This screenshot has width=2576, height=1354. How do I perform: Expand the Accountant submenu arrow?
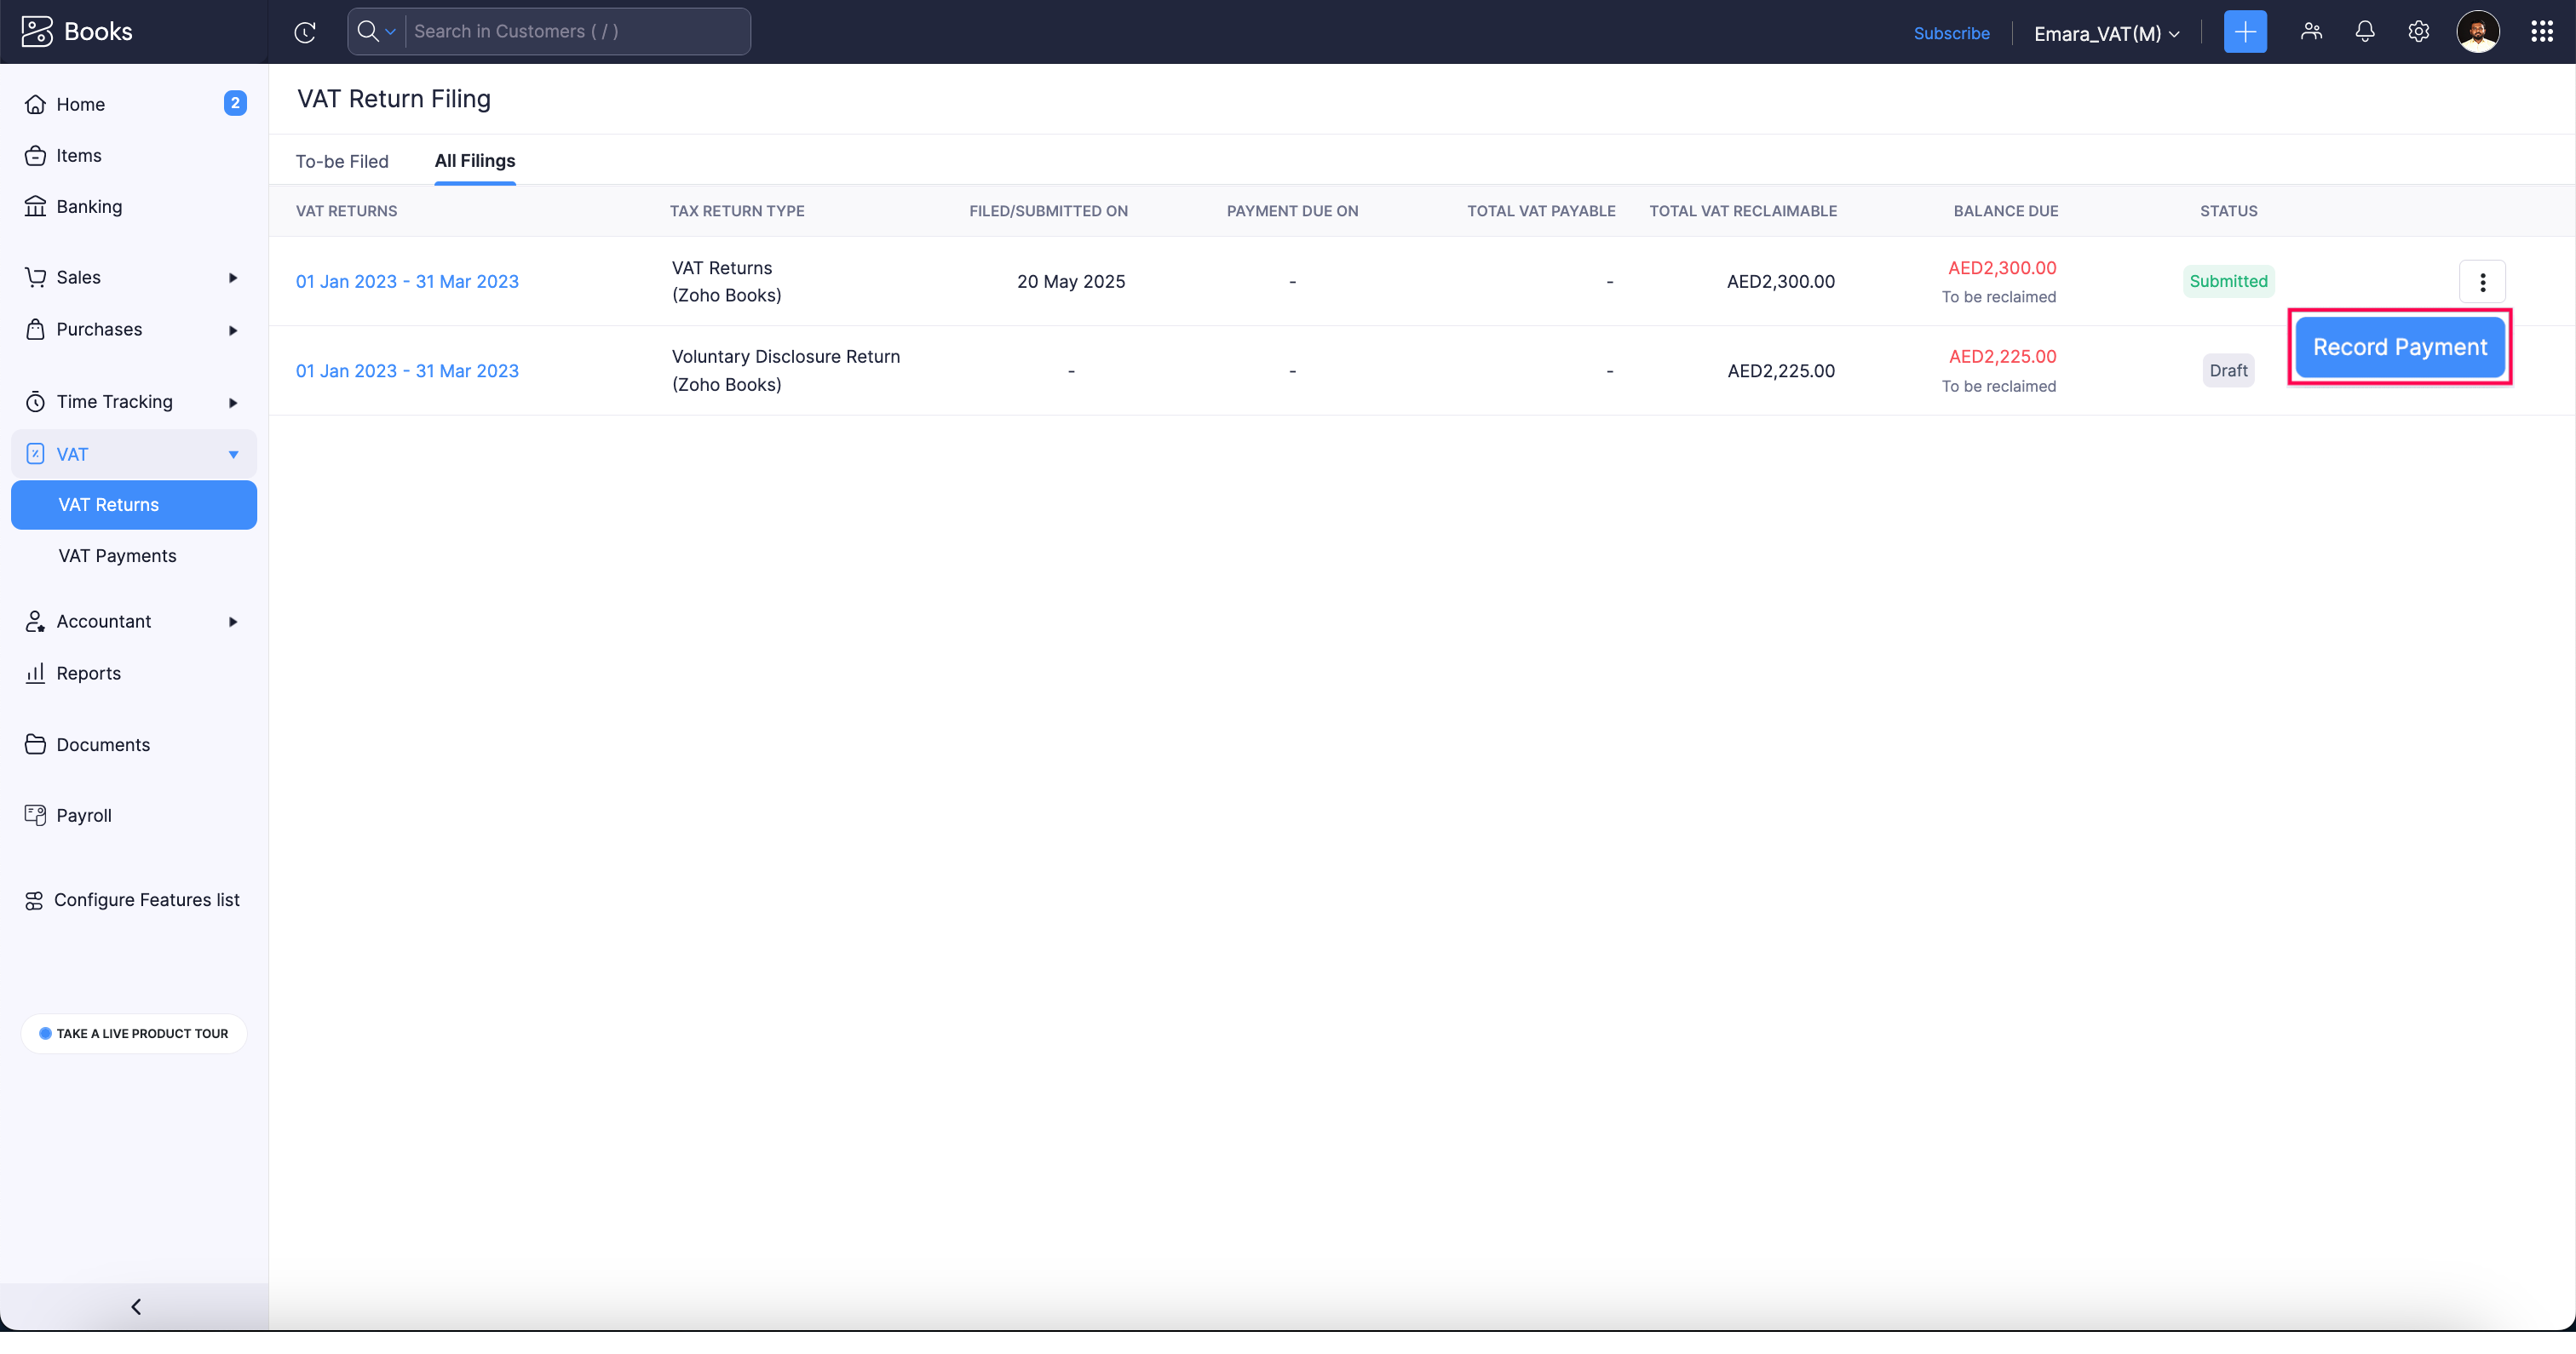233,622
